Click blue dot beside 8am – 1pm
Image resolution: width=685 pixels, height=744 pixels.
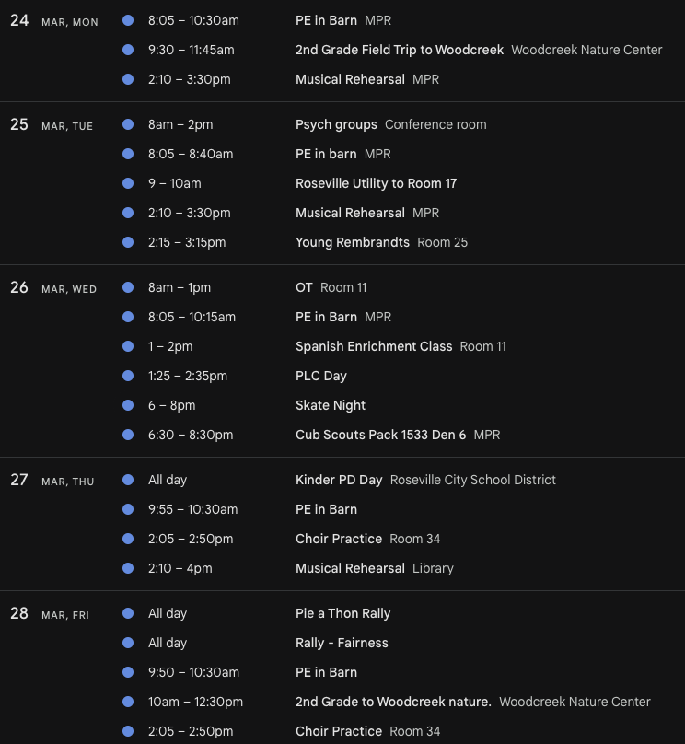(128, 287)
